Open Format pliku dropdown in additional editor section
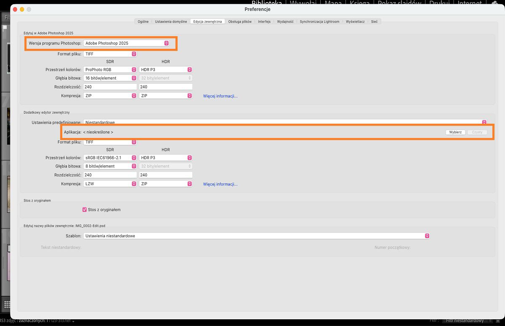The height and width of the screenshot is (326, 505). [110, 142]
